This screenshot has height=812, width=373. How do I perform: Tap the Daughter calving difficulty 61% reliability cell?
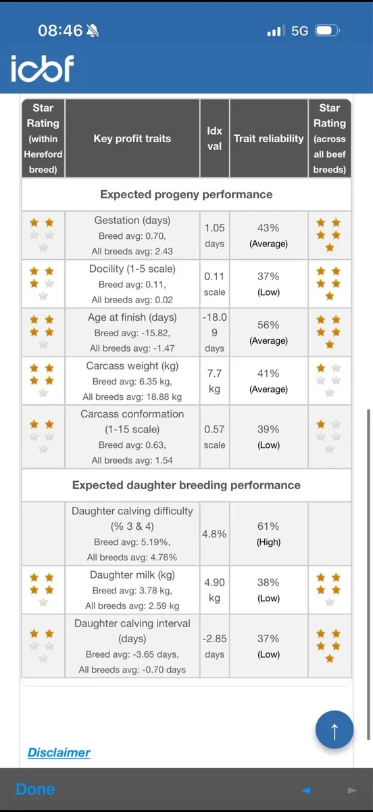click(269, 534)
